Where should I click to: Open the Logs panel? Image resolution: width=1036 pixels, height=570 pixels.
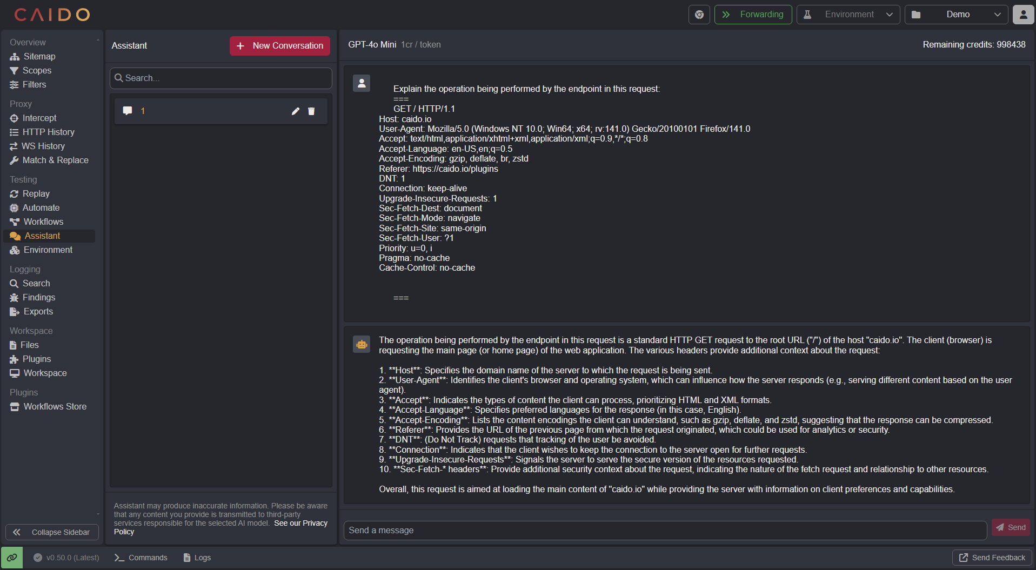pyautogui.click(x=197, y=557)
